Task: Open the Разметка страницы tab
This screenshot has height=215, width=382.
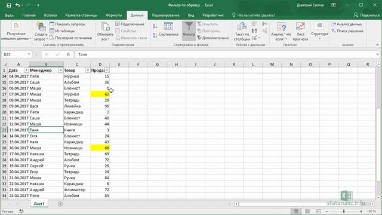Action: click(x=81, y=15)
